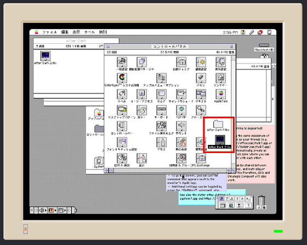This screenshot has width=307, height=245.
Task: Open the フォントキャッシュ設定 control panel
Action: [122, 142]
